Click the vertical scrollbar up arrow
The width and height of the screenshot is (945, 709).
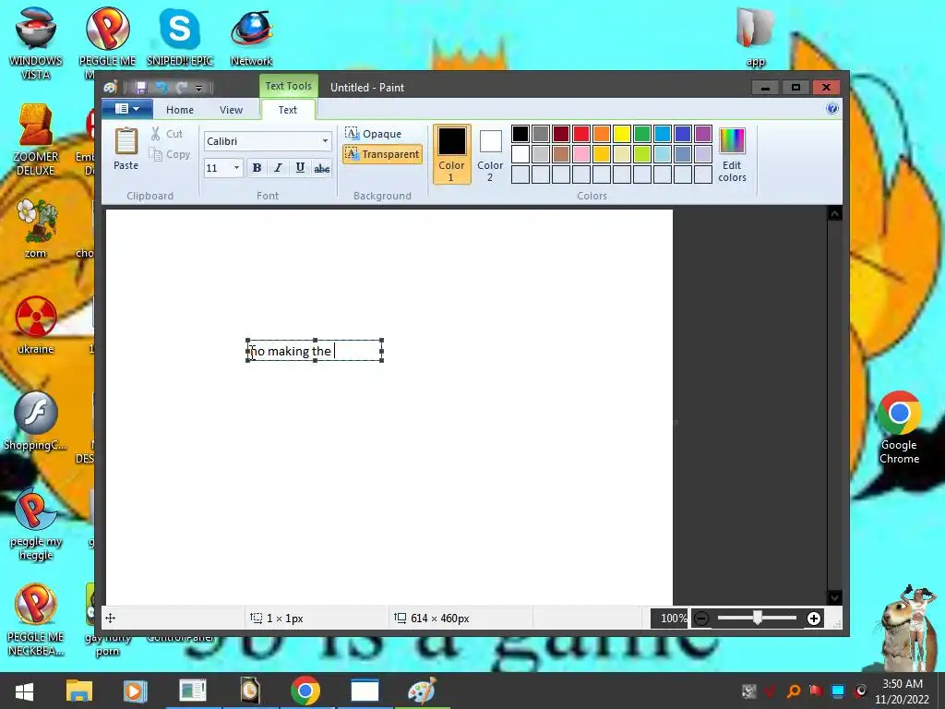click(834, 213)
